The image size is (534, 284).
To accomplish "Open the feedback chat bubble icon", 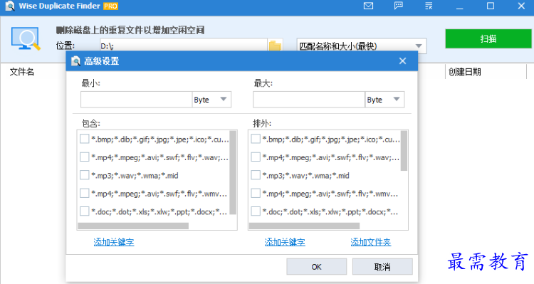I will 399,6.
